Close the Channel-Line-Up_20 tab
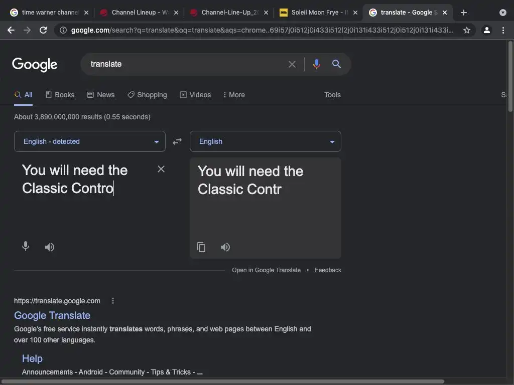 266,13
